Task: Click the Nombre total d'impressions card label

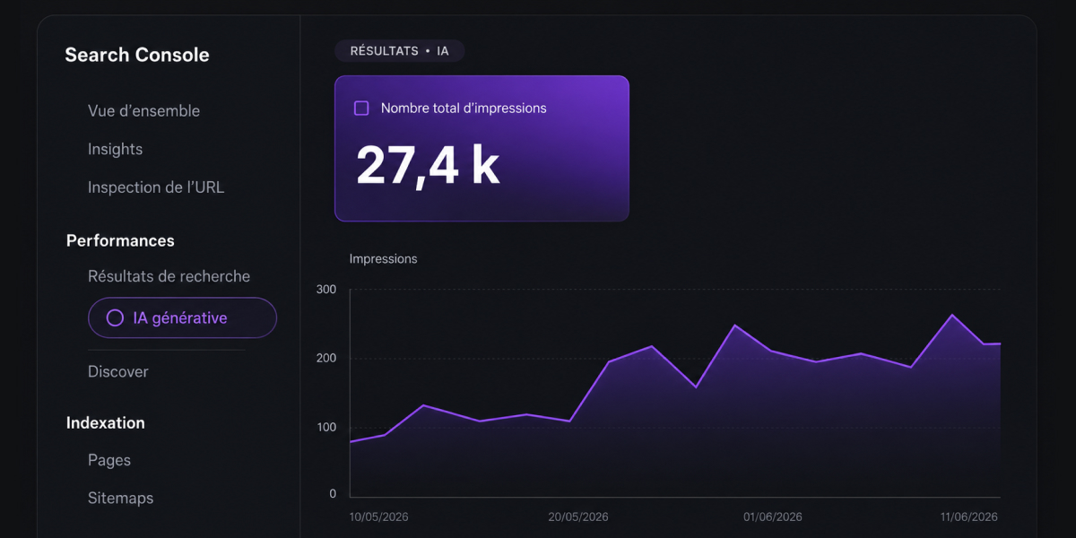Action: point(464,108)
